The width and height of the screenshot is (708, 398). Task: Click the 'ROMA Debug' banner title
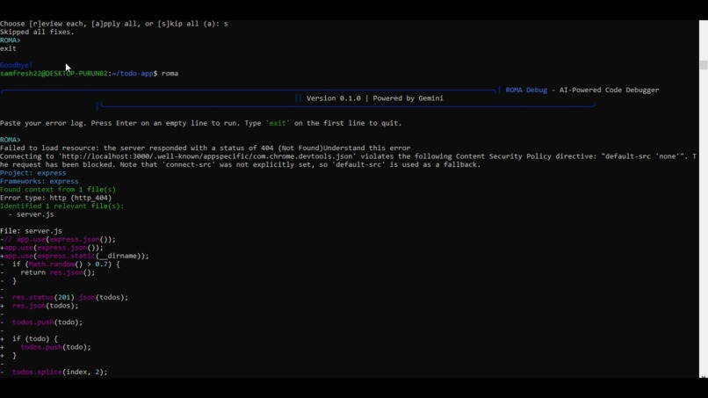(x=526, y=90)
